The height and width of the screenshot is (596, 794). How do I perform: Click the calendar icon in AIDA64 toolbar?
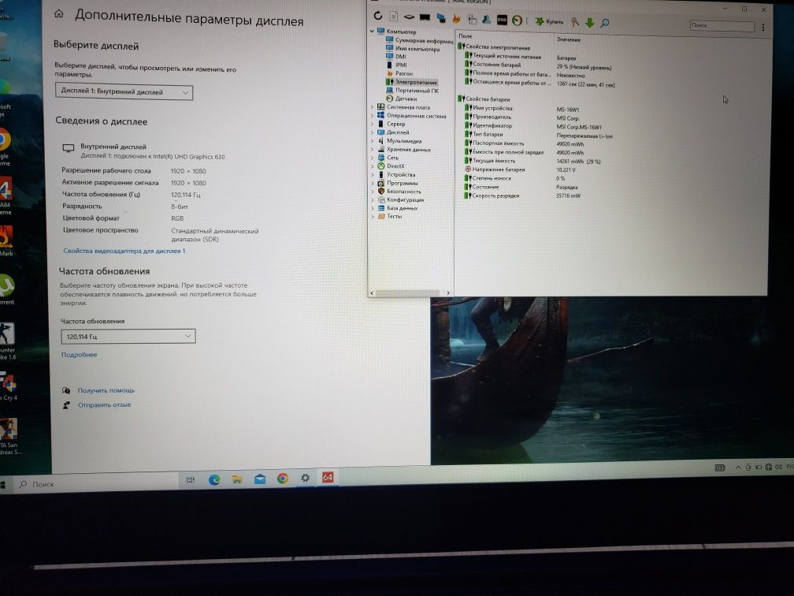(472, 19)
